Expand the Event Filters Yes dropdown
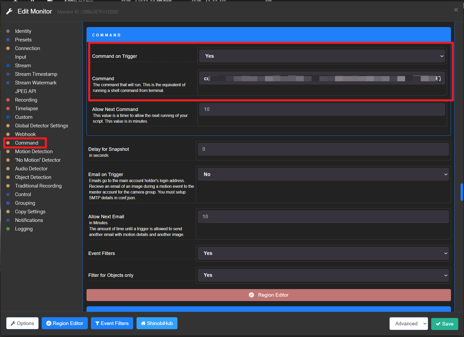 tap(323, 253)
